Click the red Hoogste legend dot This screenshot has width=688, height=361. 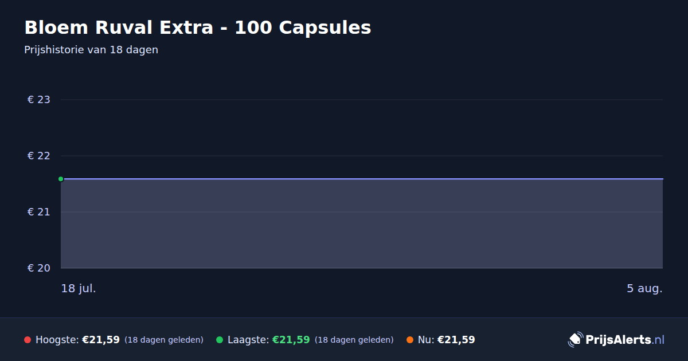[28, 340]
